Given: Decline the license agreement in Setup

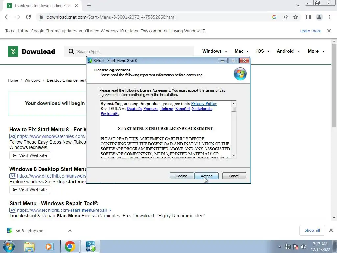Looking at the screenshot, I should pyautogui.click(x=181, y=176).
